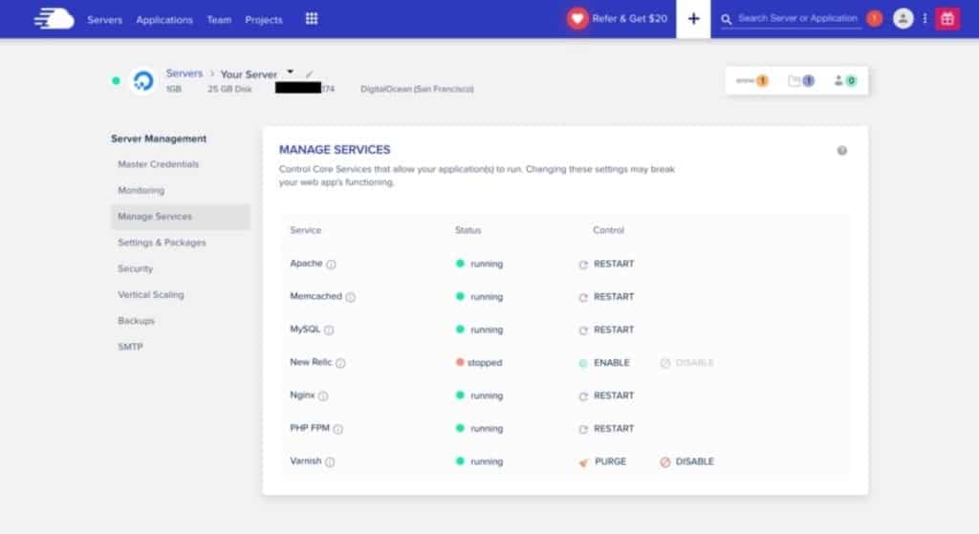Restart the Apache service
Image resolution: width=979 pixels, height=534 pixels.
(x=606, y=264)
